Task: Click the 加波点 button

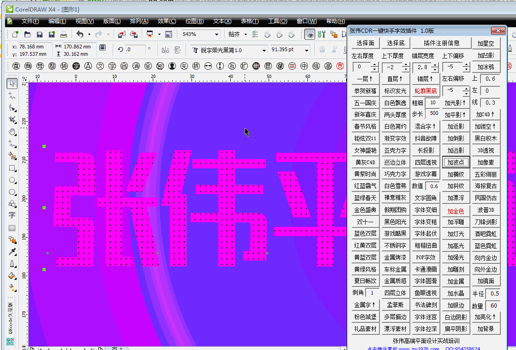Action: [456, 162]
